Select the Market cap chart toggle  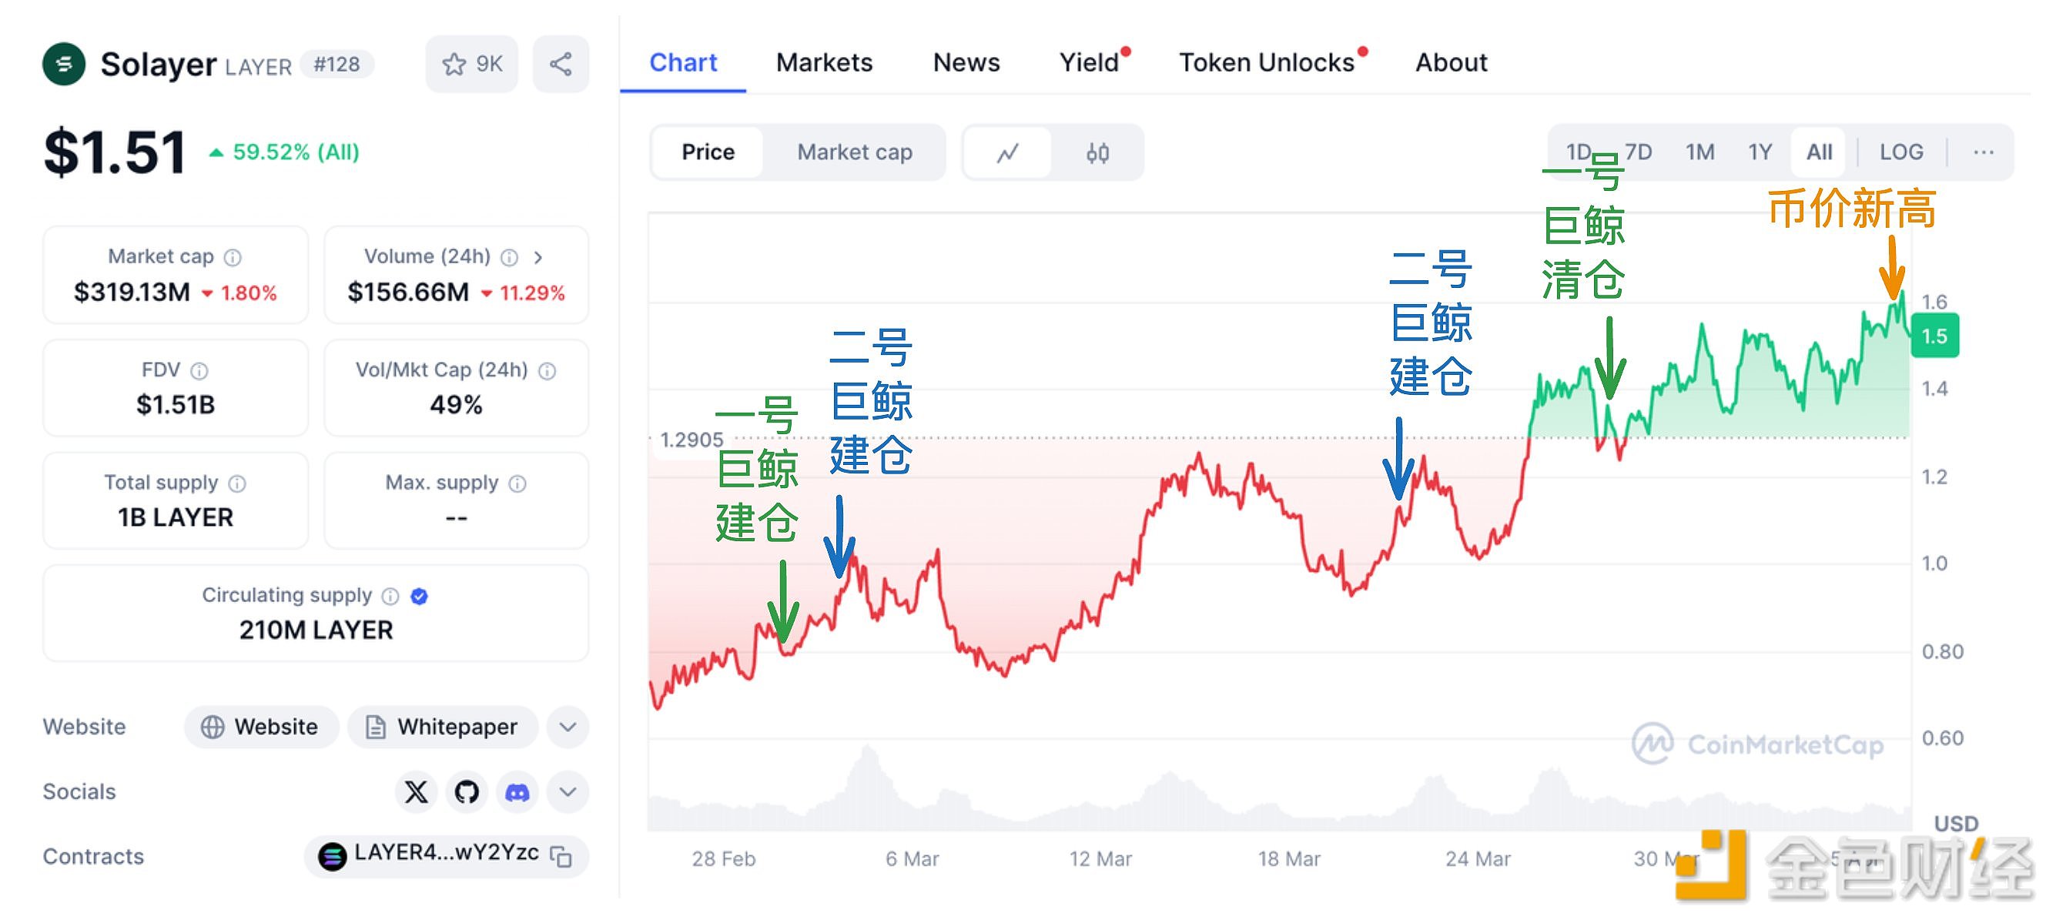[855, 152]
